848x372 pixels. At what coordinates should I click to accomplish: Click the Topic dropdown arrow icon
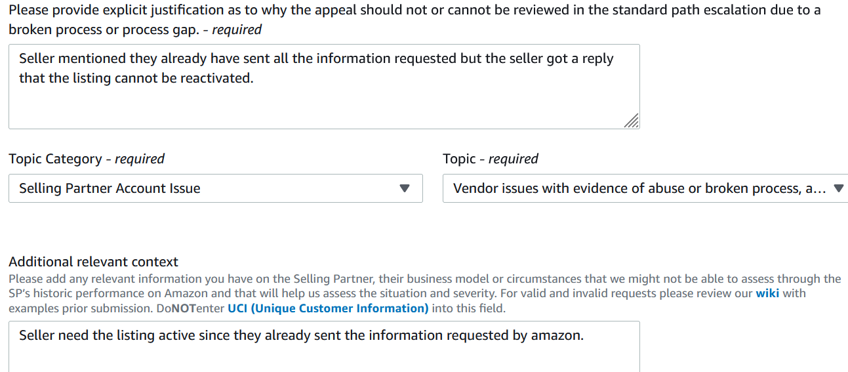838,188
